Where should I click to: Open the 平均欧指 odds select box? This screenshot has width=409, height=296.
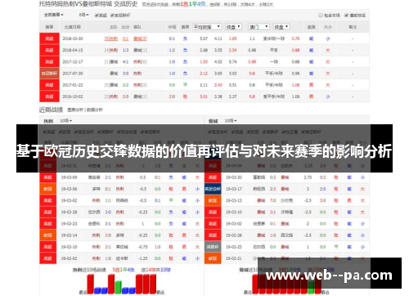tap(207, 27)
